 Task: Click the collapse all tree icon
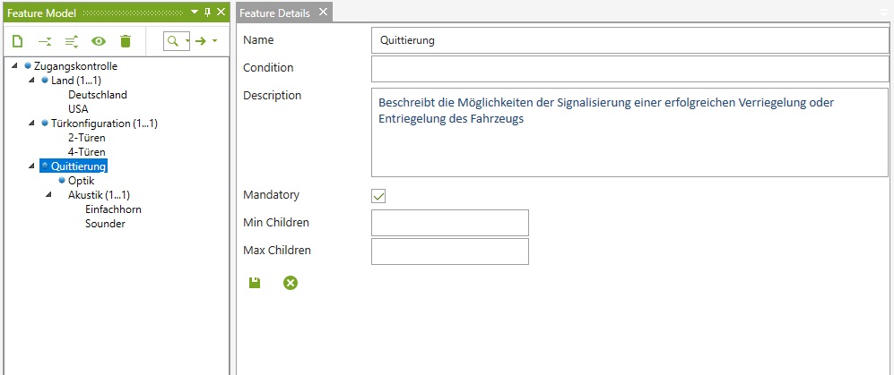[x=45, y=41]
